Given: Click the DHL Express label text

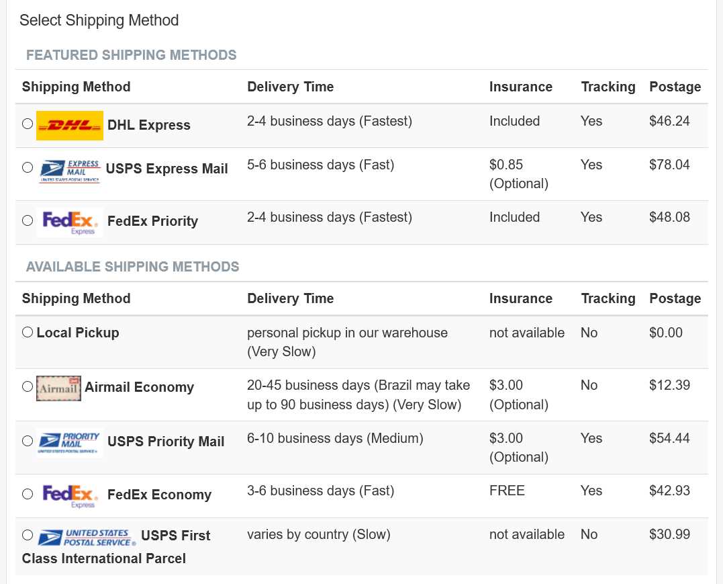Looking at the screenshot, I should coord(149,125).
